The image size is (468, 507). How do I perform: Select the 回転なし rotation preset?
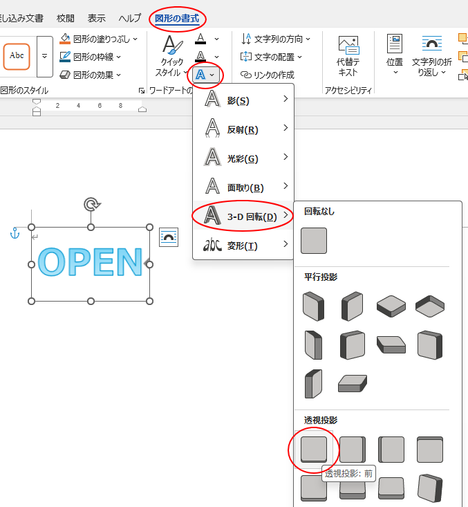[314, 241]
